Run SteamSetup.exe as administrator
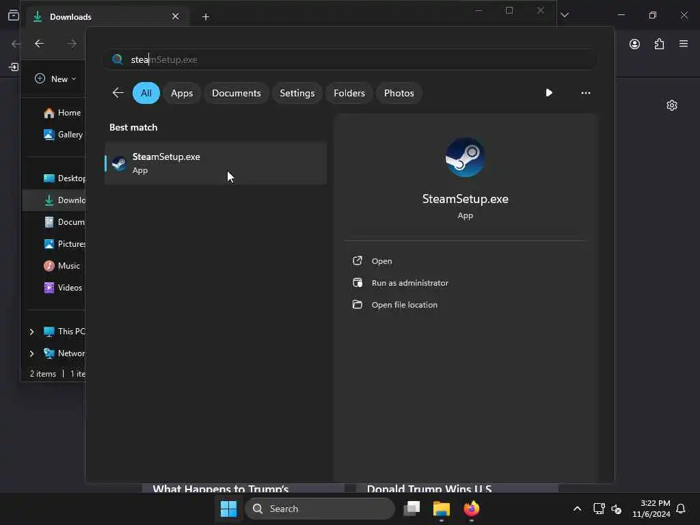Viewport: 700px width, 525px height. click(410, 283)
